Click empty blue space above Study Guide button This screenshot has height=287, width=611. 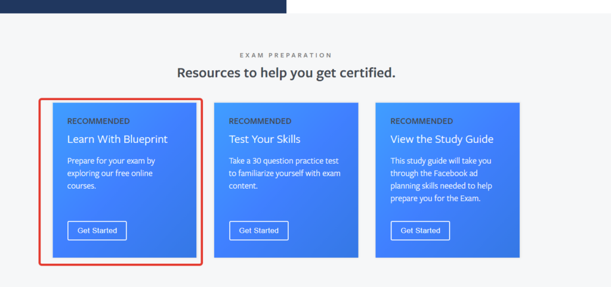(x=448, y=212)
